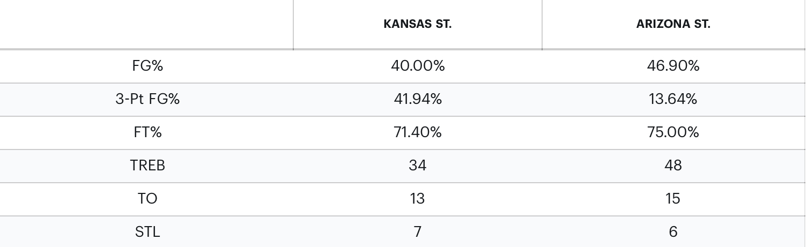Select Kansas St. 3-point value 41.94%
The height and width of the screenshot is (247, 807).
tap(417, 99)
